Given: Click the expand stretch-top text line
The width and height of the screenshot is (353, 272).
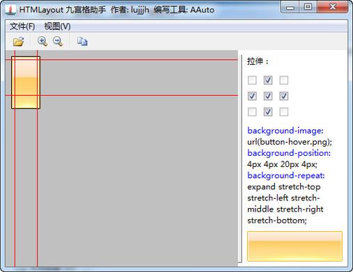Looking at the screenshot, I should pyautogui.click(x=284, y=186).
